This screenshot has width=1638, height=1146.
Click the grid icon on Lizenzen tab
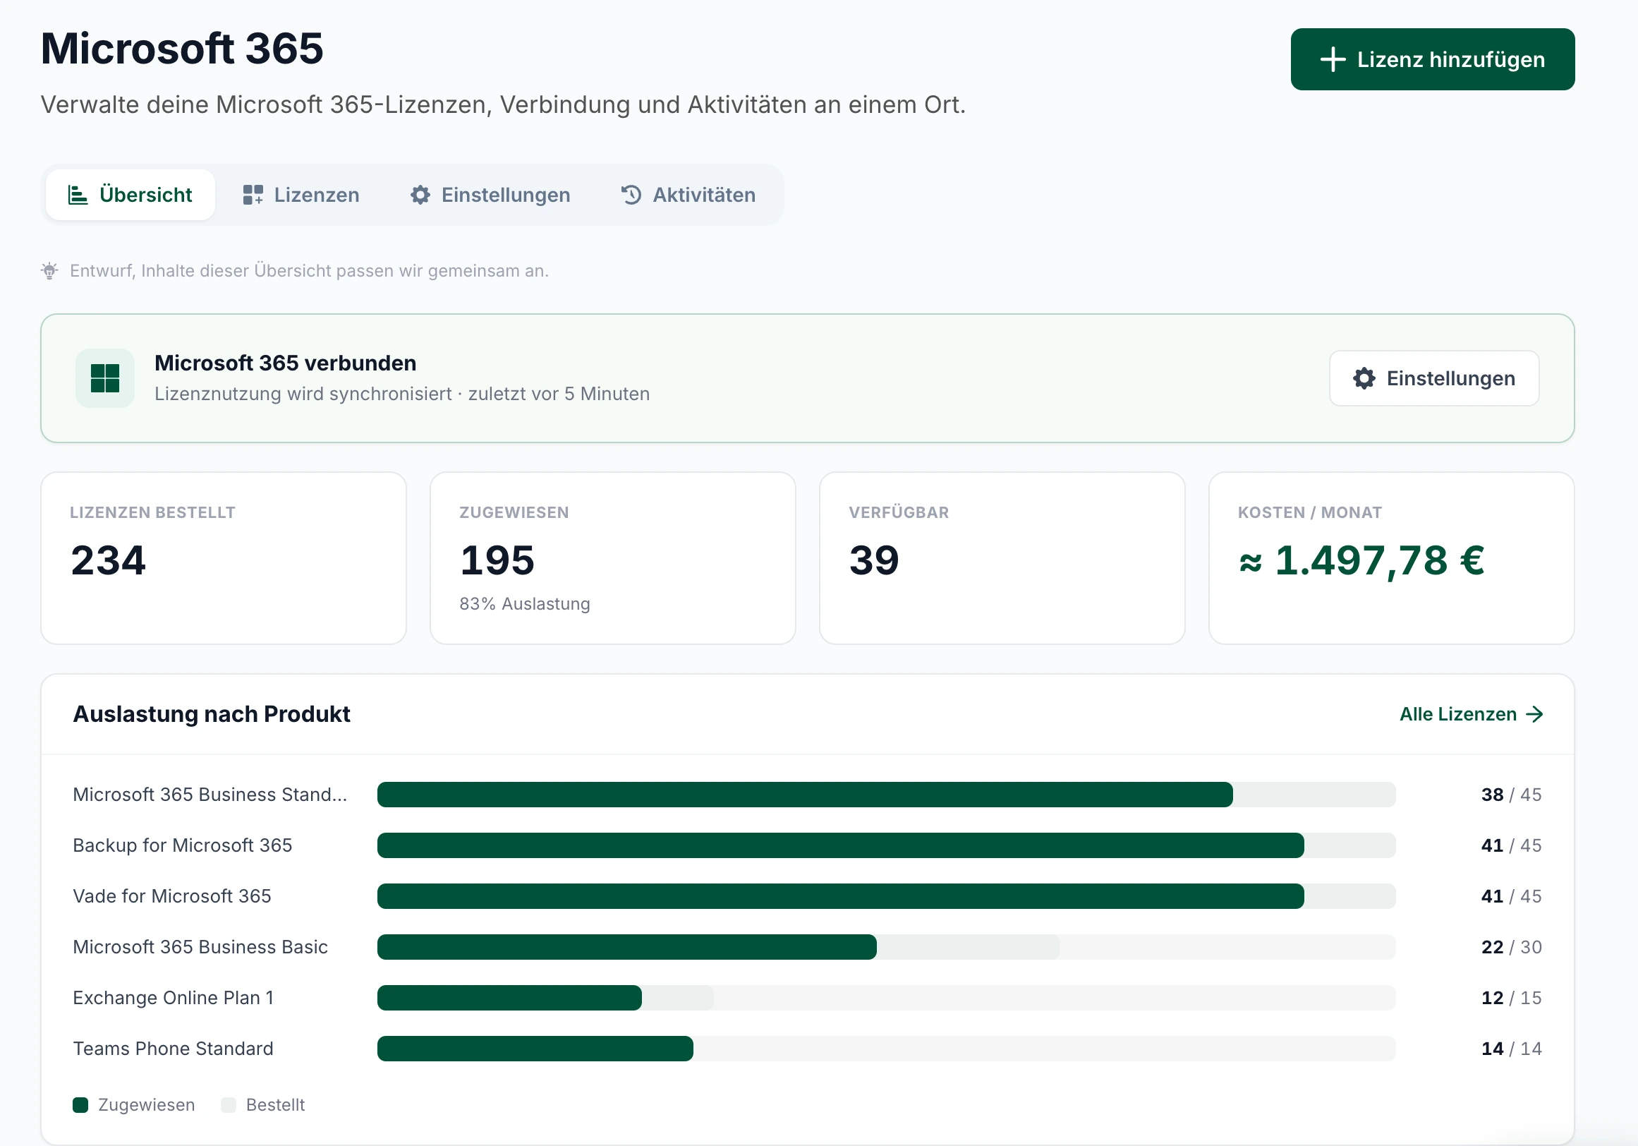253,195
